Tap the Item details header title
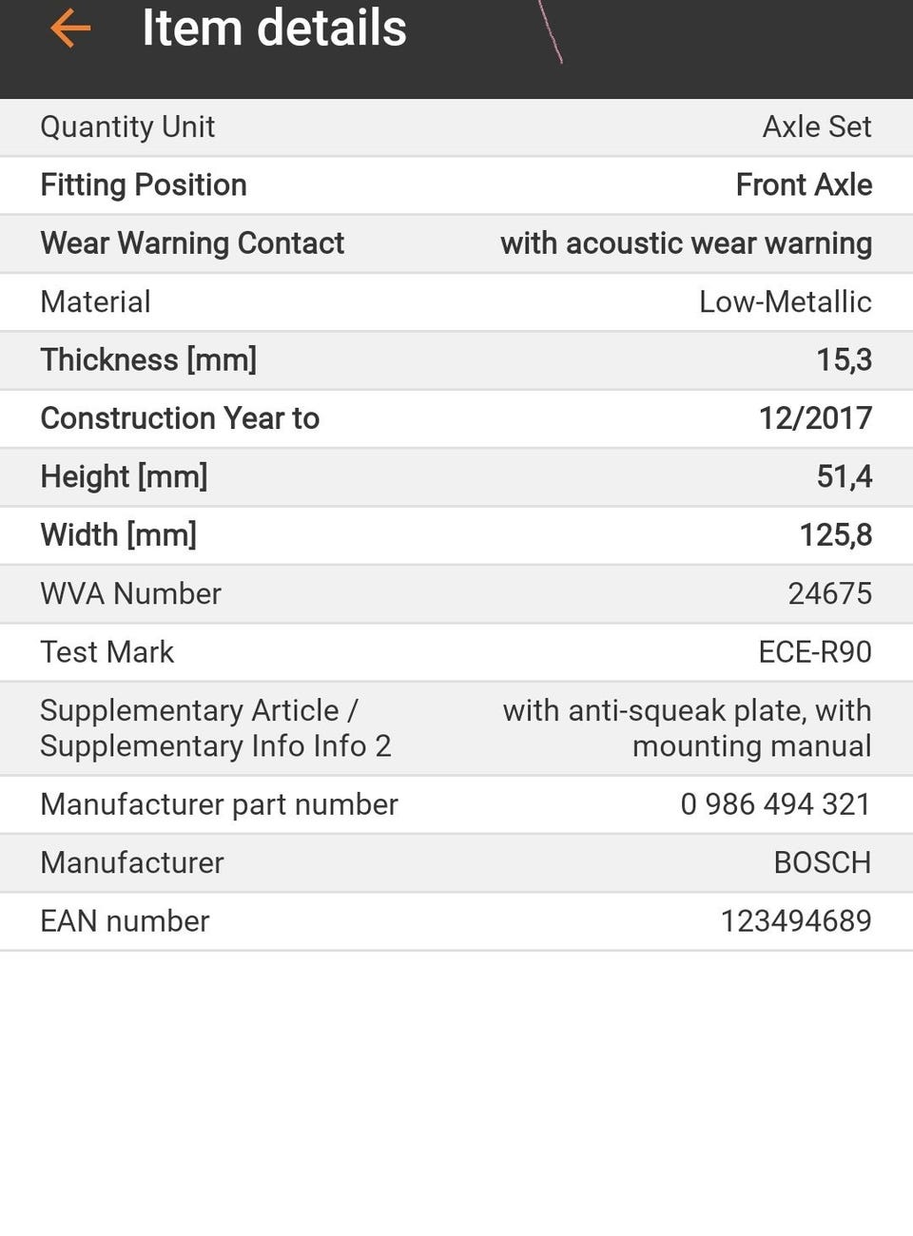913x1236 pixels. tap(274, 29)
